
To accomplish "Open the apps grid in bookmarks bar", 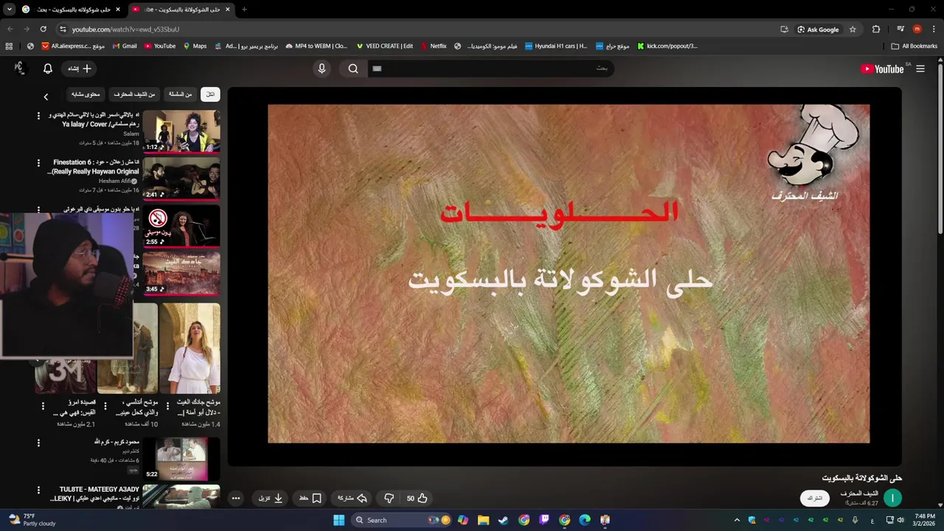I will point(9,46).
